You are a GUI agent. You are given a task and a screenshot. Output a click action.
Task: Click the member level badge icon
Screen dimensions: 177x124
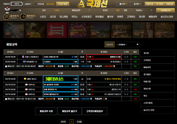(x=7, y=9)
